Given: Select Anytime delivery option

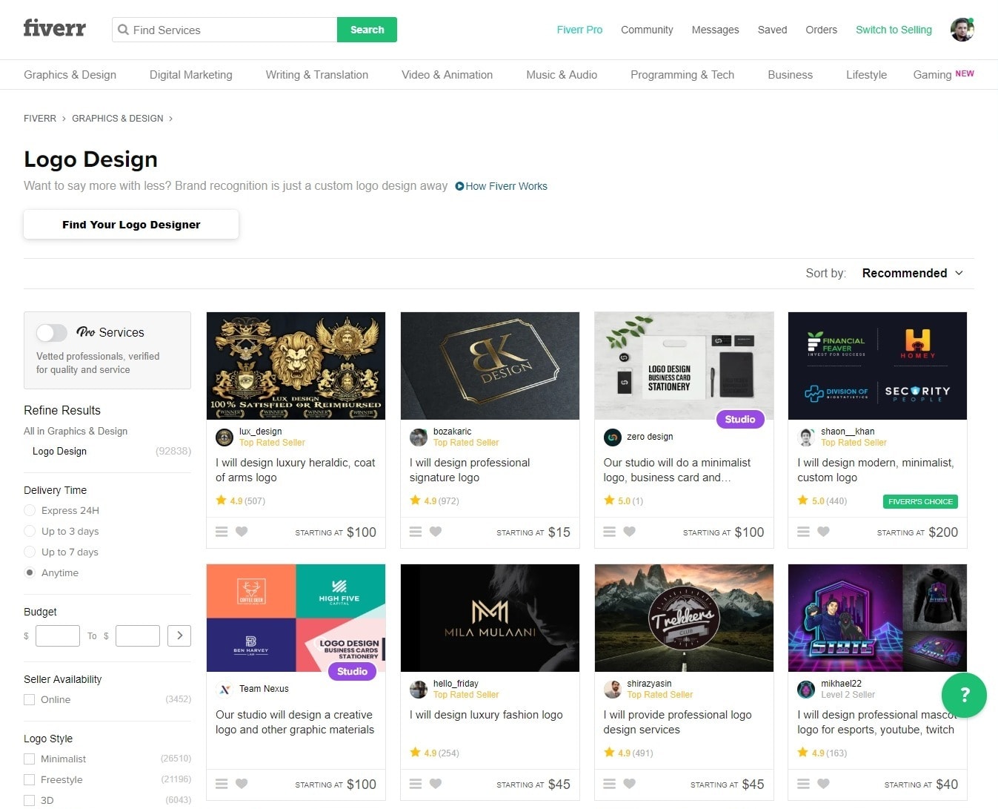Looking at the screenshot, I should tap(30, 572).
